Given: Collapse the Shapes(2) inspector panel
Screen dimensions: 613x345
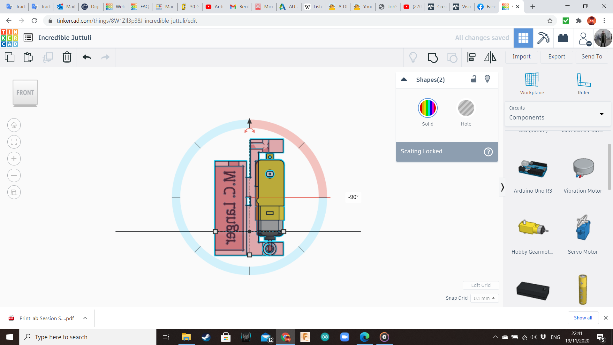Looking at the screenshot, I should coord(404,80).
